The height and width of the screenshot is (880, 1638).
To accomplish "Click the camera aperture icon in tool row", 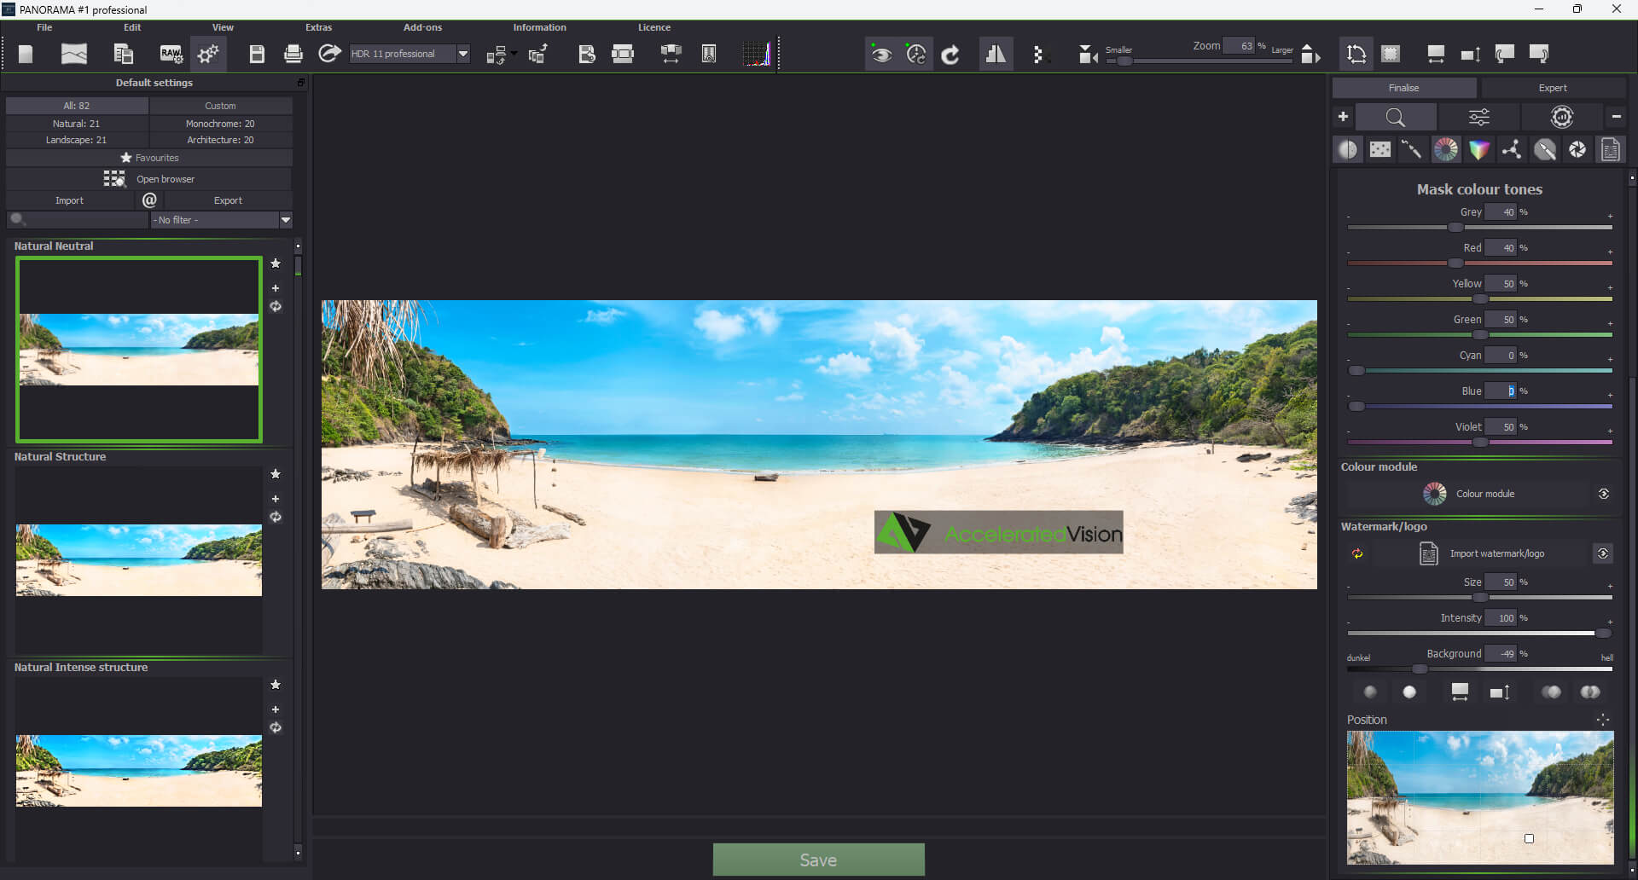I will coord(1577,150).
